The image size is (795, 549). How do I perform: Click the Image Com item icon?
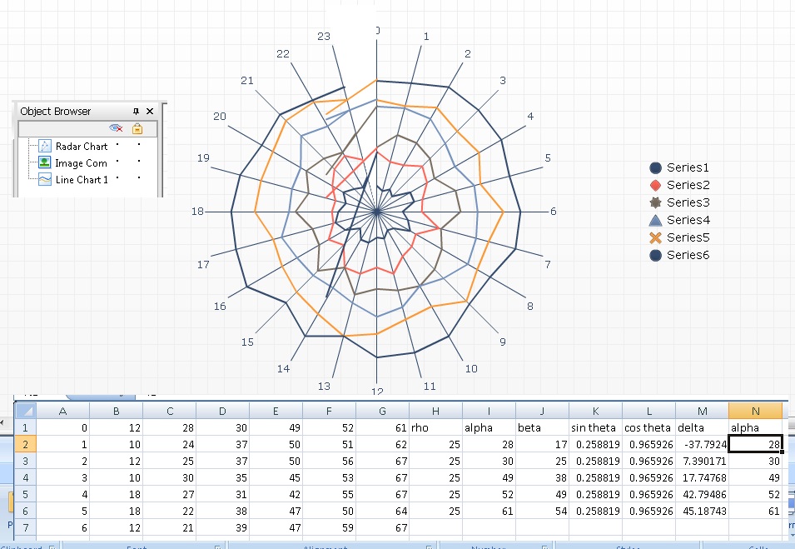coord(45,163)
